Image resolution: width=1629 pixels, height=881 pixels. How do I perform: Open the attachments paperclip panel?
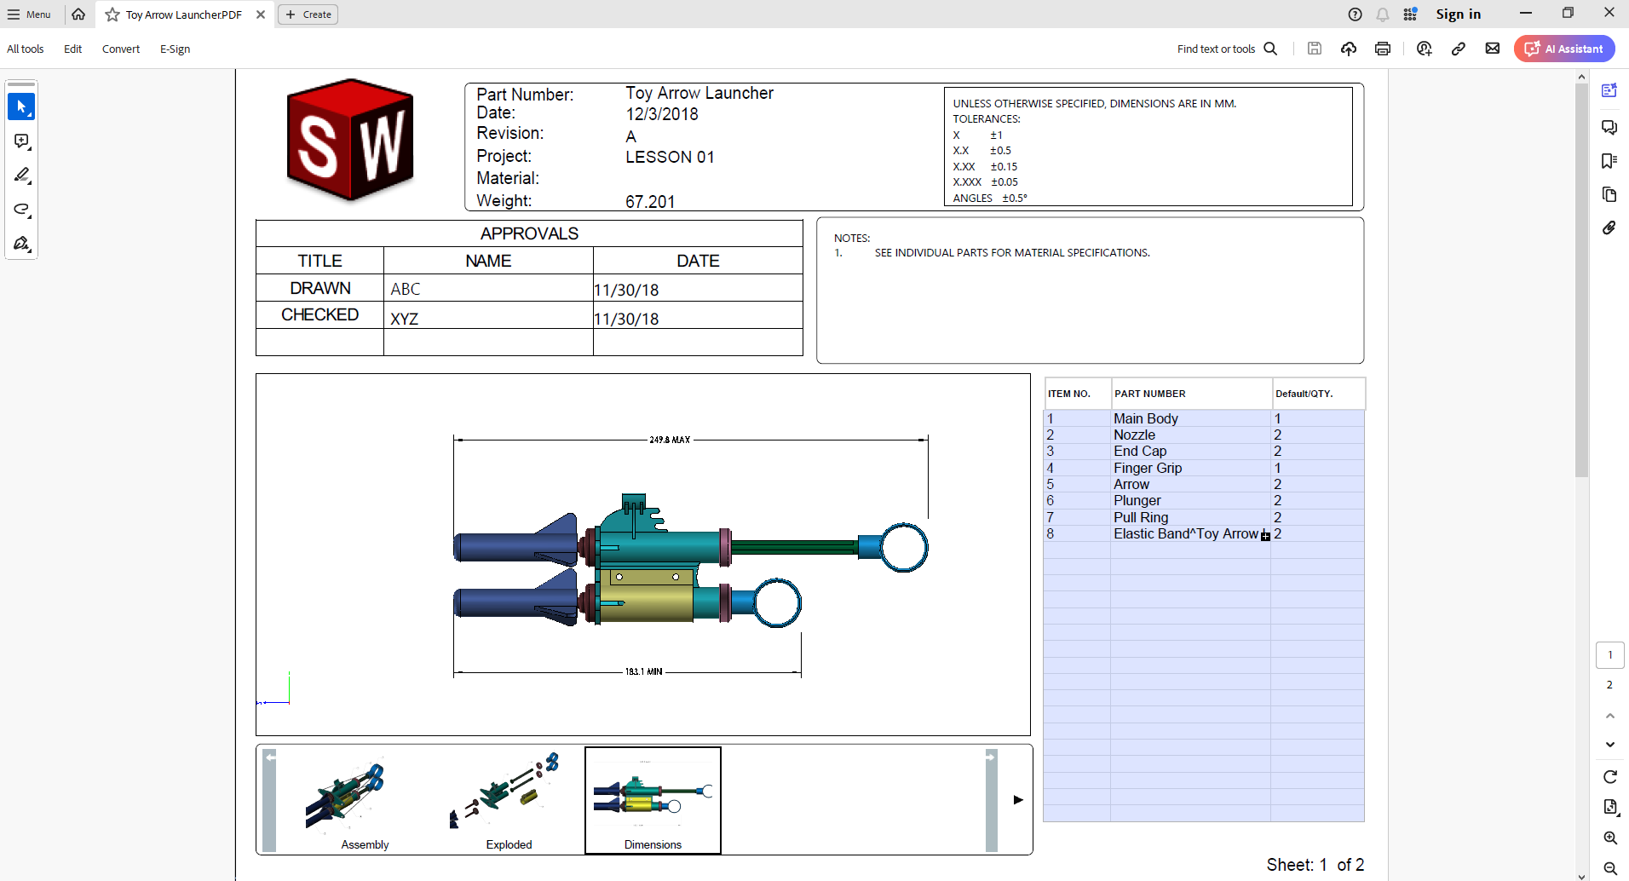click(1609, 228)
